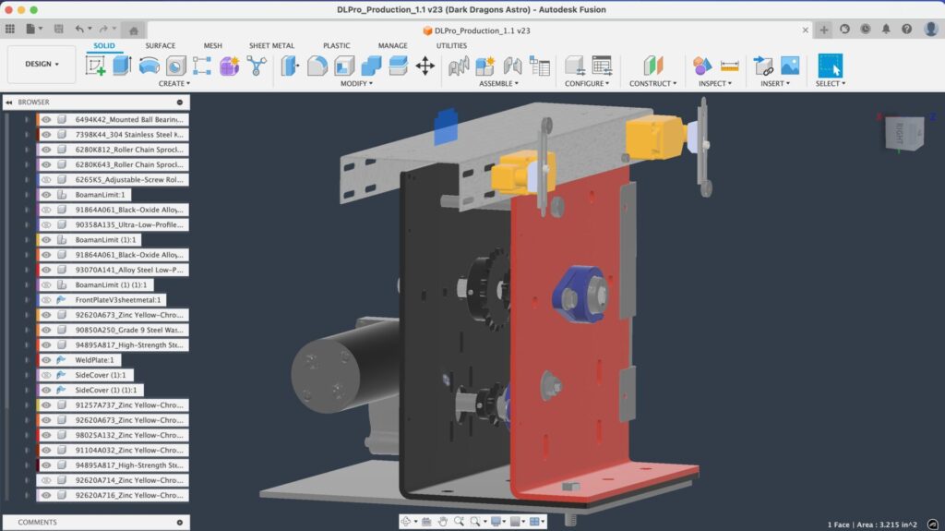Toggle visibility of 98025A132_Zinc Yellow-Chromate

coord(46,435)
